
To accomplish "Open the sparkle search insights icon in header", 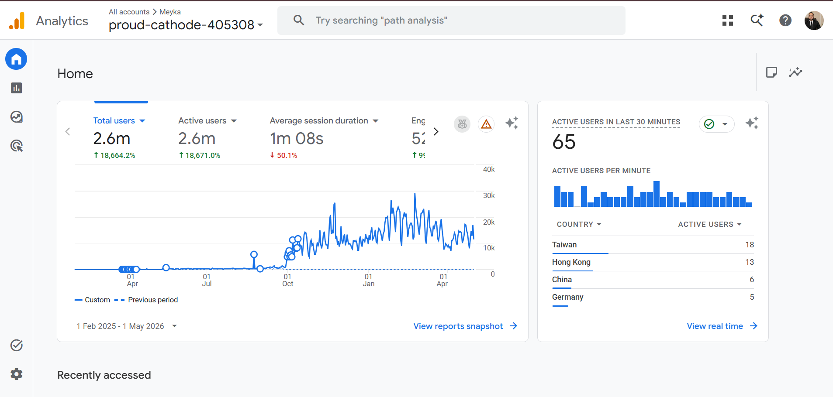I will coord(757,21).
